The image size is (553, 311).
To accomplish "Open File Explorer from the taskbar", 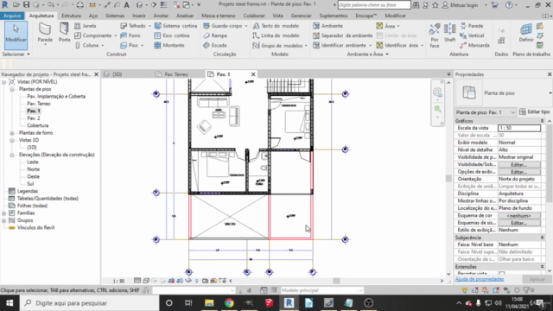I will 209,303.
